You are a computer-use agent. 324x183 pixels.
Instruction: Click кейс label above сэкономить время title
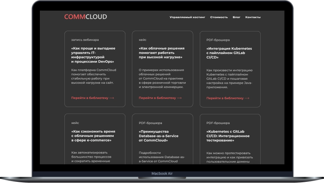75,123
